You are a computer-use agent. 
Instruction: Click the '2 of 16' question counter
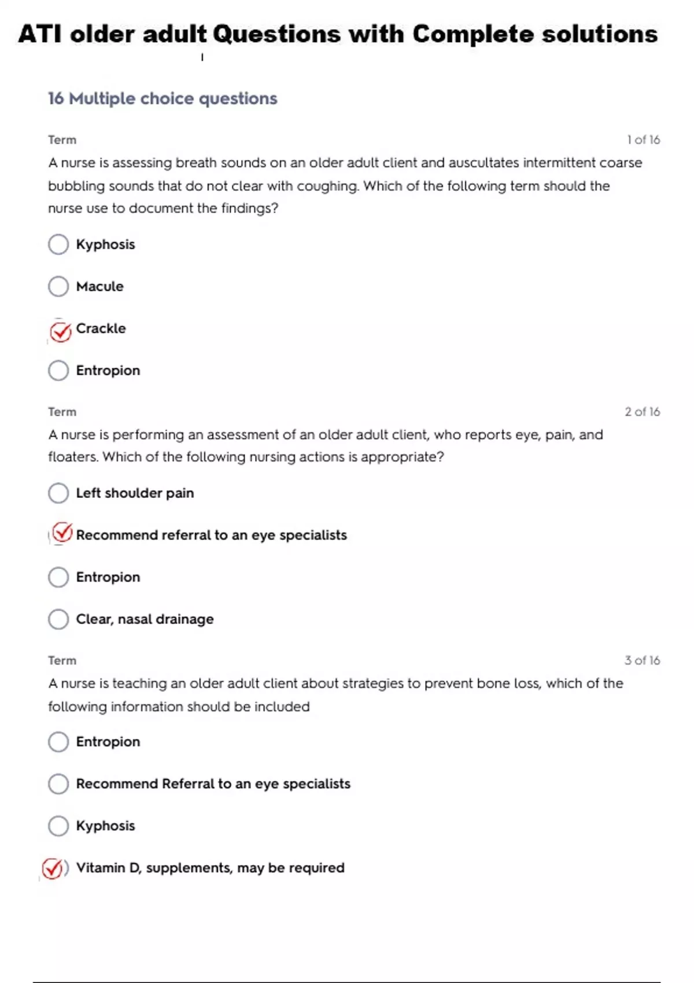point(642,412)
